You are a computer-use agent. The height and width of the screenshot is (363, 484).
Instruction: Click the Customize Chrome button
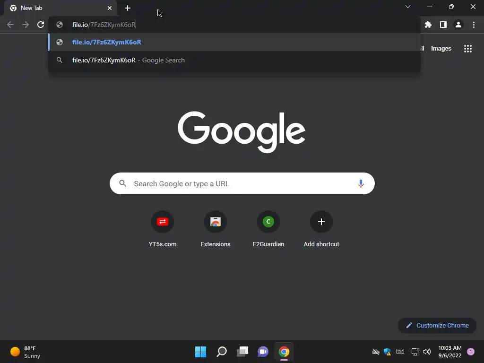[437, 325]
